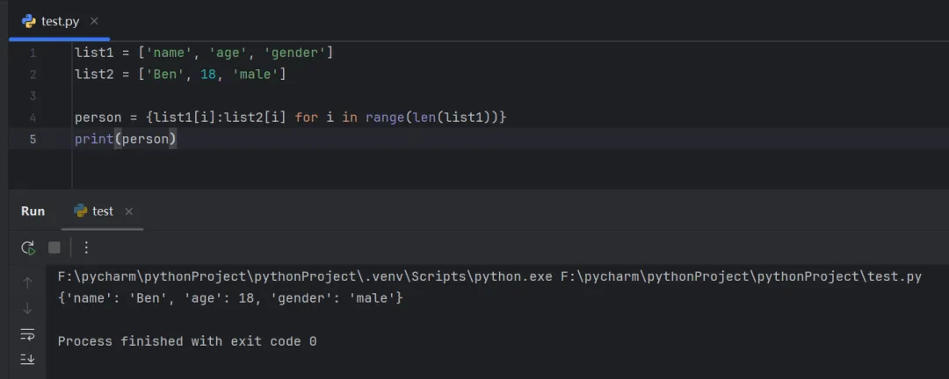Click the 'Process finished with exit code 0' message
Screen dimensions: 949x379
click(x=187, y=341)
